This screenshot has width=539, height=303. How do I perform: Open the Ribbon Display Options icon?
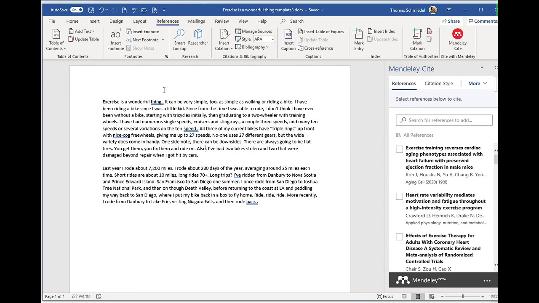click(449, 10)
